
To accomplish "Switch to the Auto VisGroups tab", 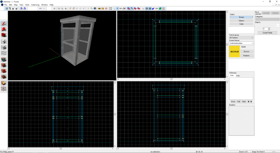I will (238, 76).
